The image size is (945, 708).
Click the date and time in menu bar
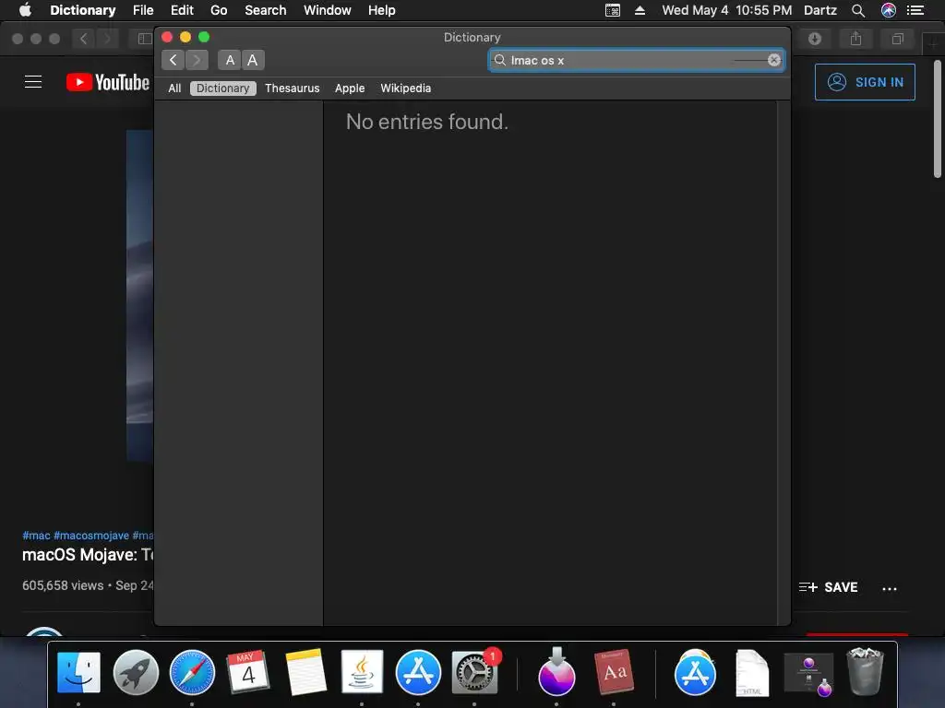[x=727, y=10]
